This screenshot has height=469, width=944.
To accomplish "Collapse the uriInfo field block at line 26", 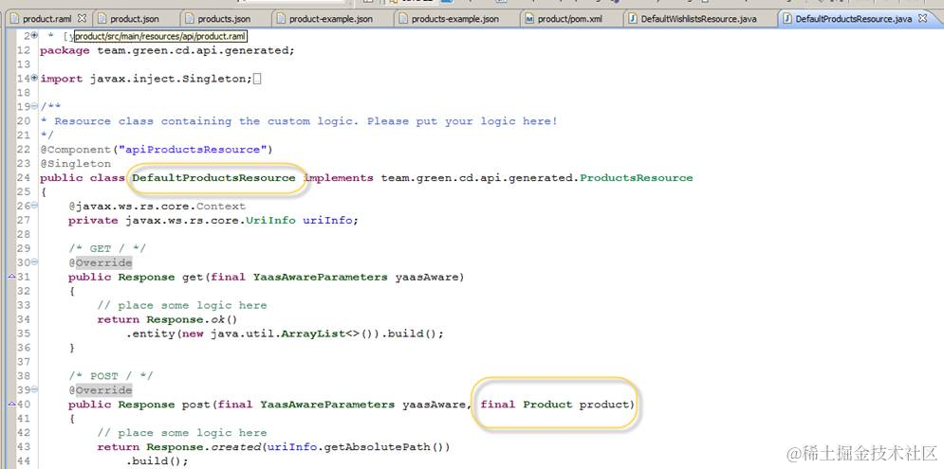I will tap(34, 206).
